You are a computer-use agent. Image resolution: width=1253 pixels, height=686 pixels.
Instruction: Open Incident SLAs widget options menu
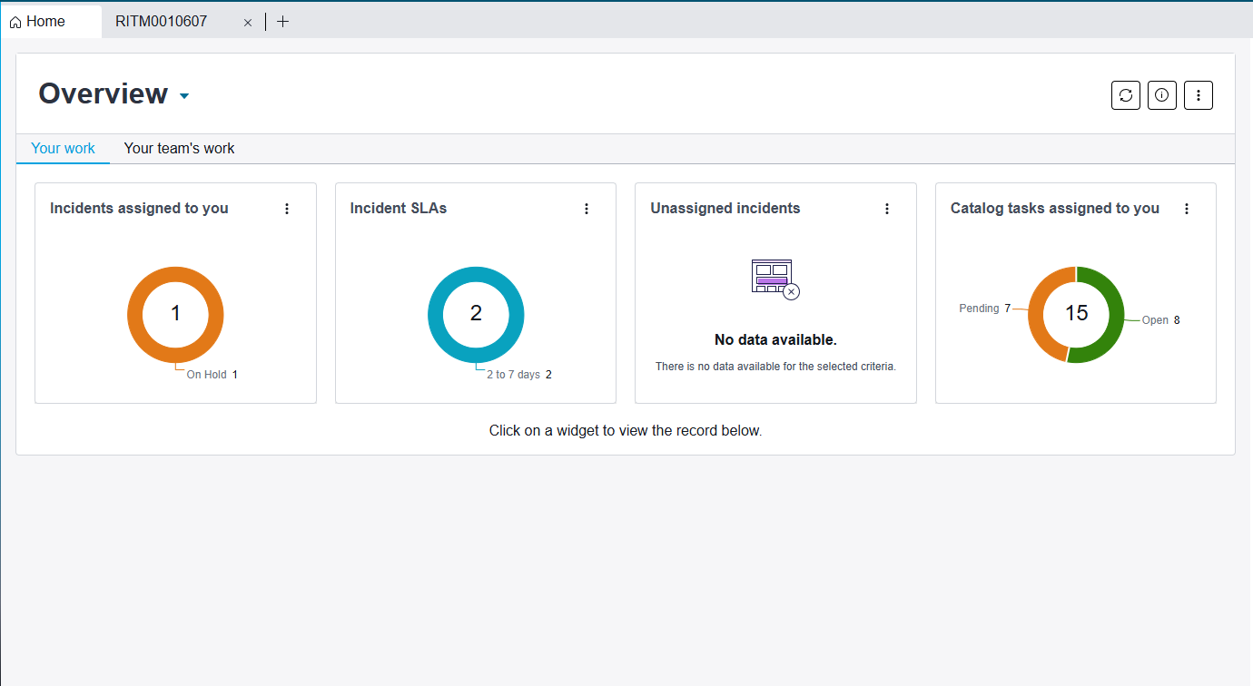[x=587, y=209]
